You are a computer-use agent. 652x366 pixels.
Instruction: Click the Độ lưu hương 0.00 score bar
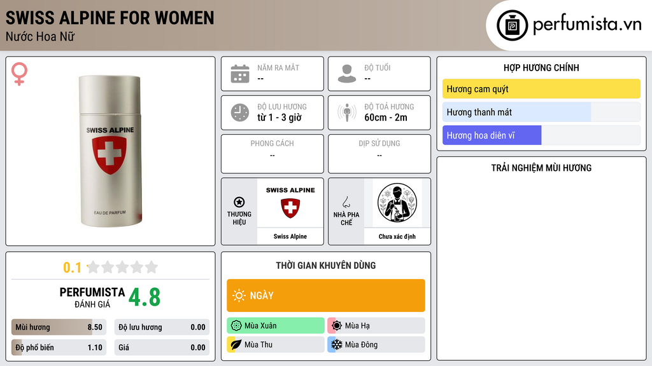162,327
